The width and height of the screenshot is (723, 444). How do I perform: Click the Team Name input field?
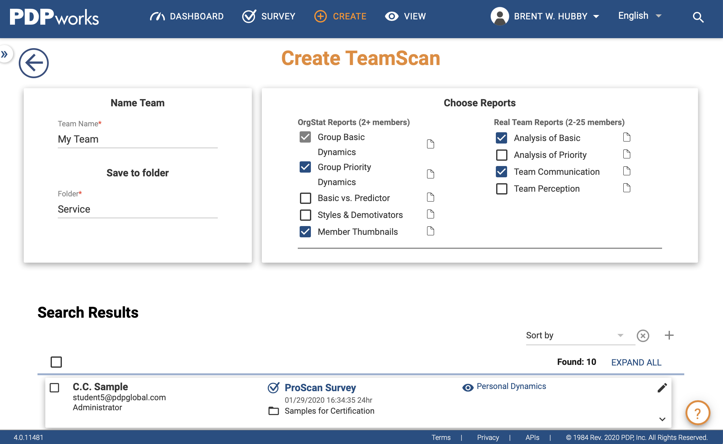click(137, 139)
